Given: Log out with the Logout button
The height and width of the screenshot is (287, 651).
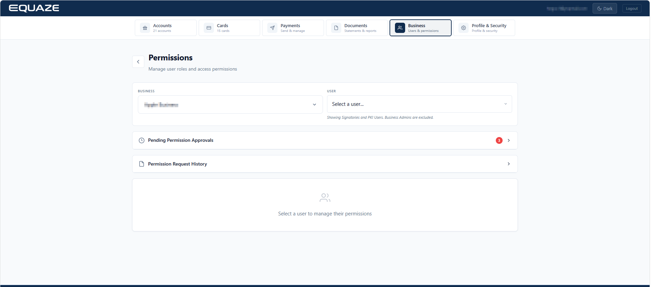Looking at the screenshot, I should pos(632,8).
